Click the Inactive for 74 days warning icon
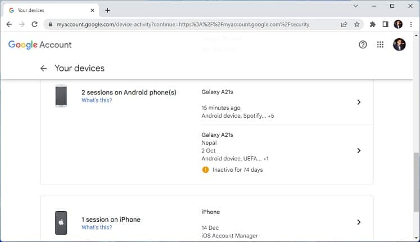The width and height of the screenshot is (420, 242). 205,169
